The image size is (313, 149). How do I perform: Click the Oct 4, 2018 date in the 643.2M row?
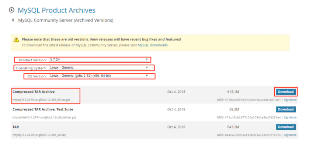[x=176, y=127]
